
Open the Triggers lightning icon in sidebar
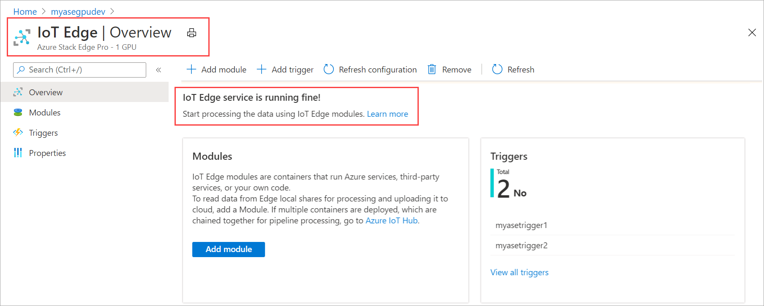[18, 133]
